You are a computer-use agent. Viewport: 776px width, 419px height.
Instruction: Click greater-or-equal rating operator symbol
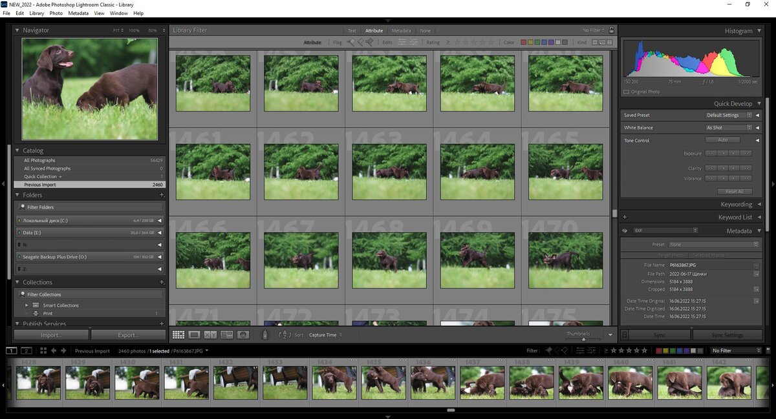(447, 43)
